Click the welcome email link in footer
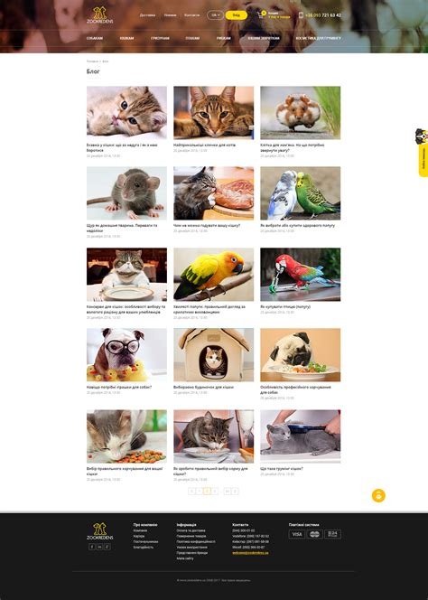 coord(250,553)
